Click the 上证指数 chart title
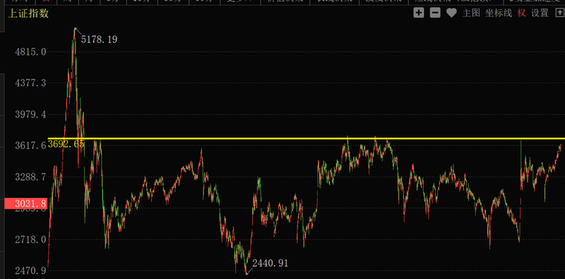 coord(28,14)
